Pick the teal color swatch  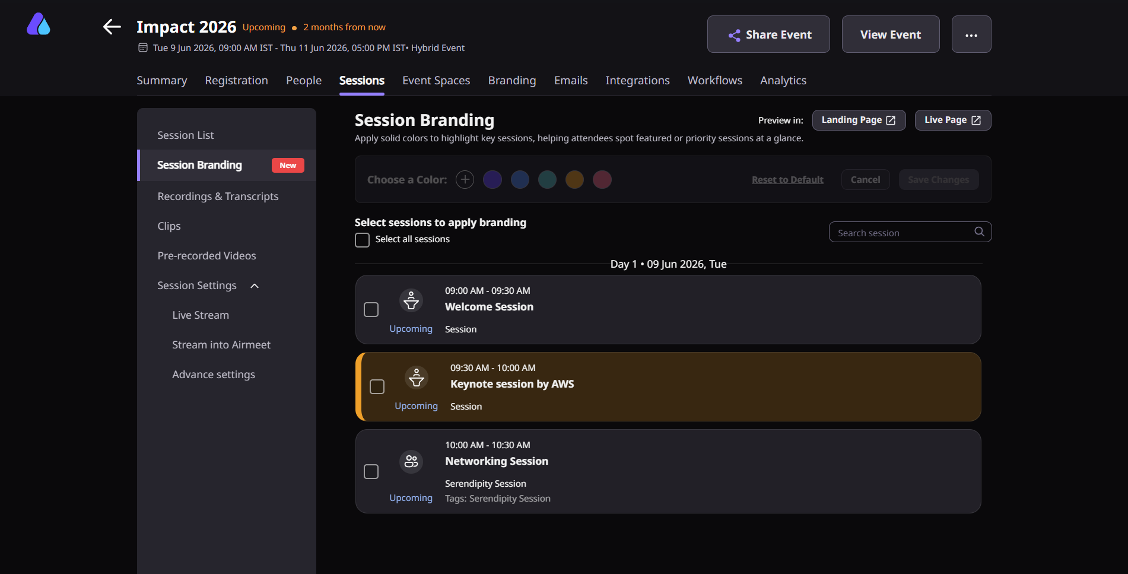coord(547,179)
